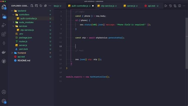Open the Git commit graph view icon
Screen dimensions: 188x106
[x=4, y=43]
